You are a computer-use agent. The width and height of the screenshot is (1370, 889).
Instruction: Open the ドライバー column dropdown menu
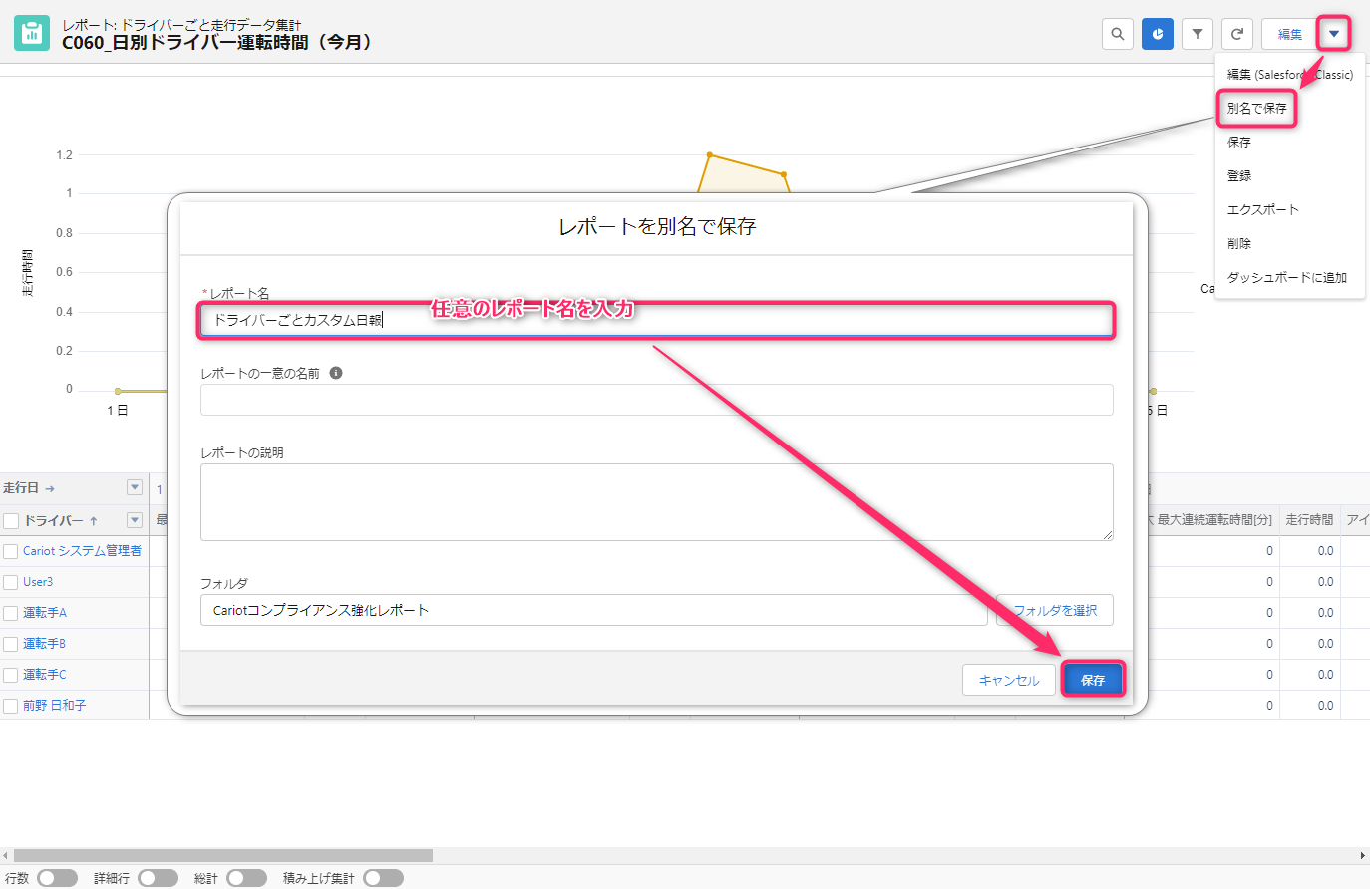click(135, 520)
